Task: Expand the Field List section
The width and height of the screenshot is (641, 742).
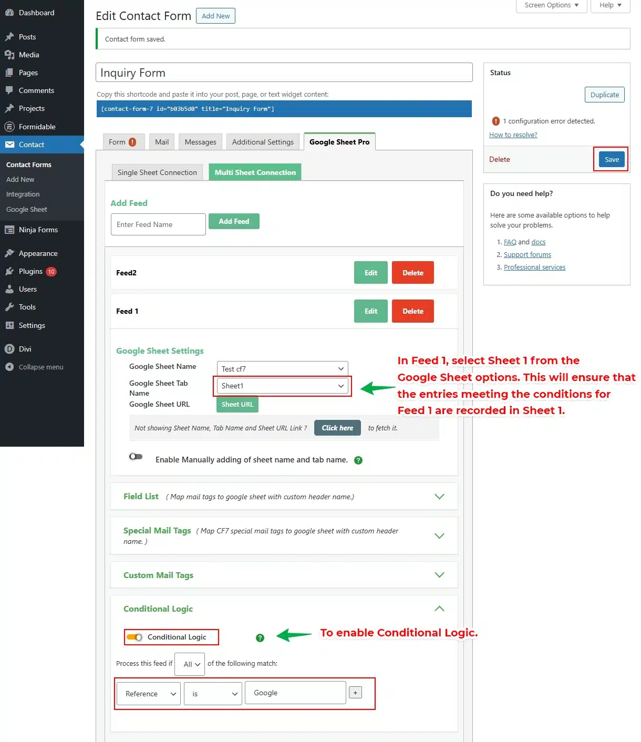Action: click(x=439, y=497)
